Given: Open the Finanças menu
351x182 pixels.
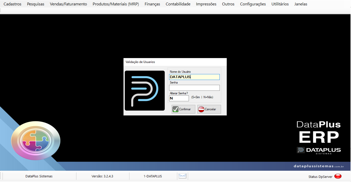Looking at the screenshot, I should 152,4.
